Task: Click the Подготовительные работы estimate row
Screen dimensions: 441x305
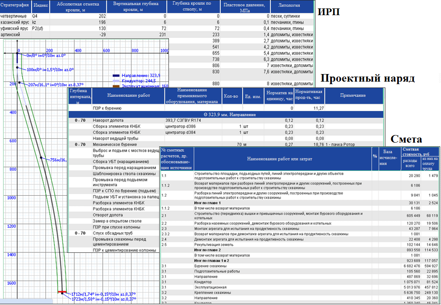Action: [x=300, y=271]
